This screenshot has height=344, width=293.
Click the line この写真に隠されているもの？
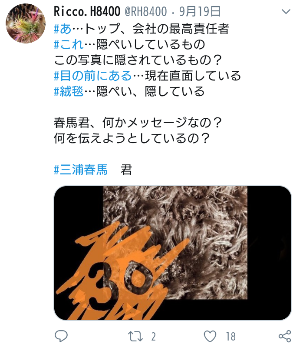[x=138, y=60]
